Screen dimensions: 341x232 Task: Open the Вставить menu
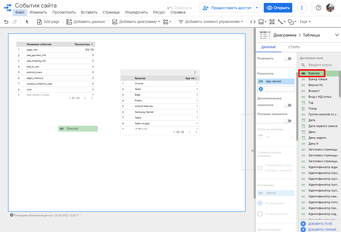[x=89, y=12]
